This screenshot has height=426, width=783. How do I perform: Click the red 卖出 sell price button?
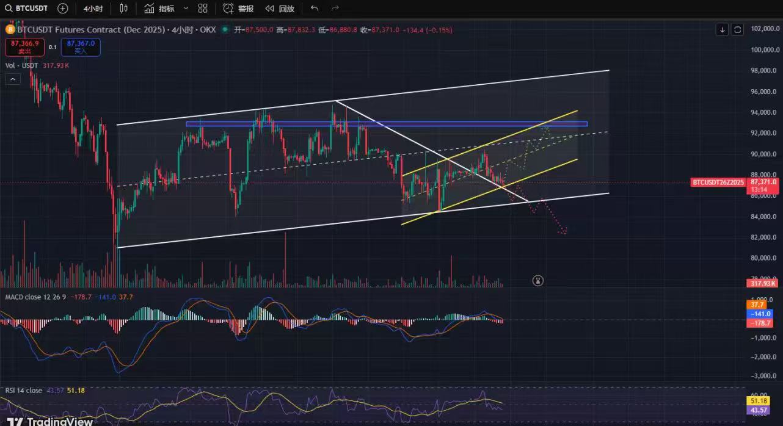click(24, 47)
